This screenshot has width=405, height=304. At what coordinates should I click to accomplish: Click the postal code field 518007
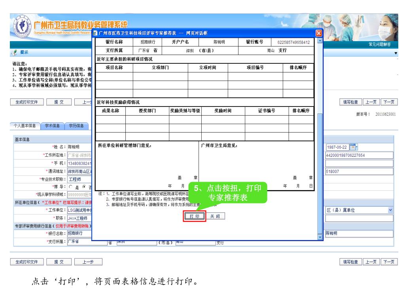click(359, 171)
